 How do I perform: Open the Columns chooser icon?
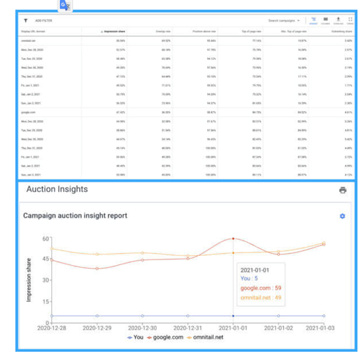click(x=326, y=21)
